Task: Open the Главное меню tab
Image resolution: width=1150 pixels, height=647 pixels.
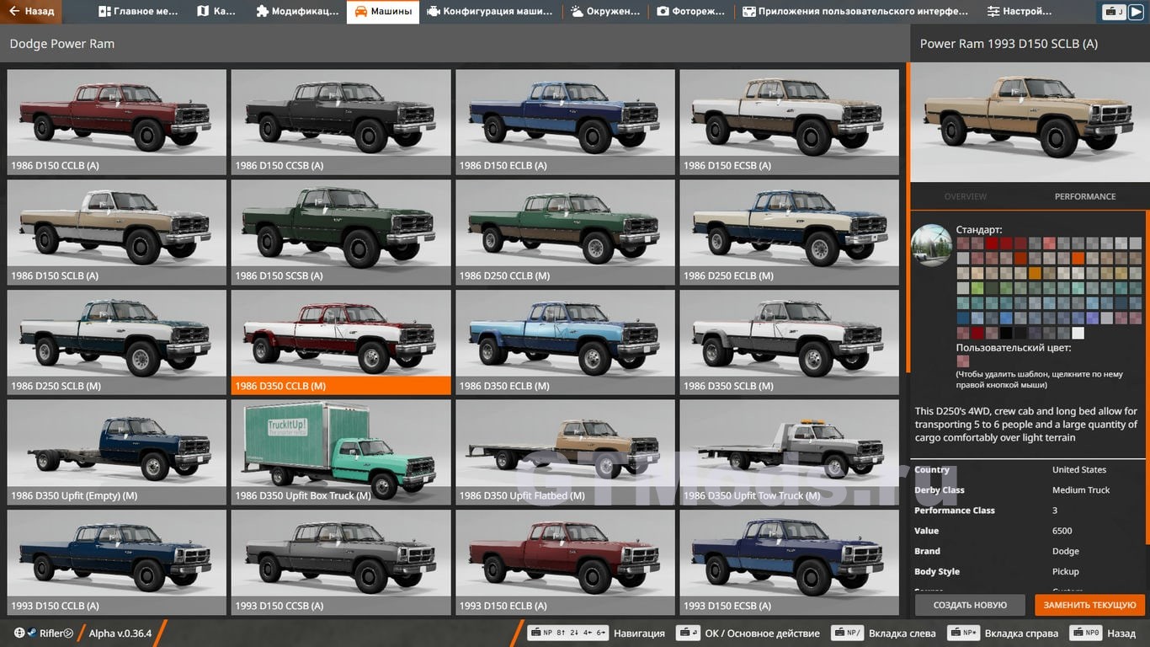Action: [139, 12]
